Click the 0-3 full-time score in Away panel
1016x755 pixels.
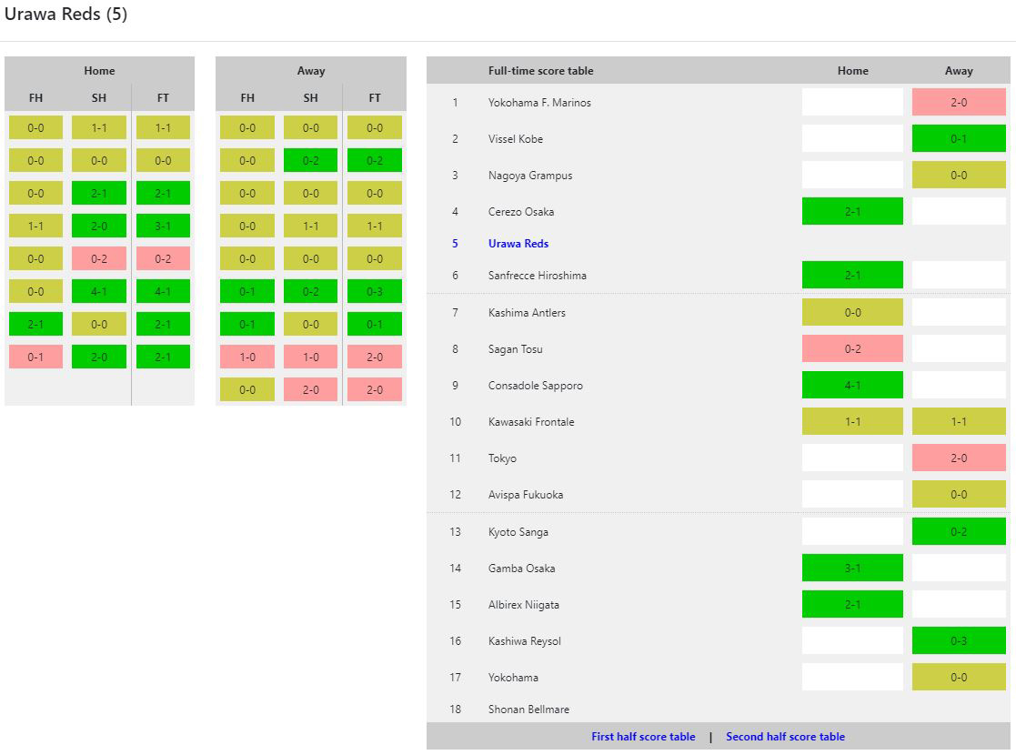pos(375,292)
